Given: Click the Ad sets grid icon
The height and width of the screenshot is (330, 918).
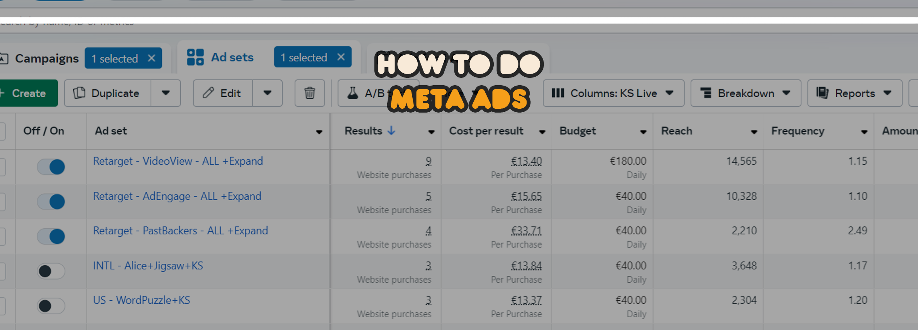Looking at the screenshot, I should (195, 57).
